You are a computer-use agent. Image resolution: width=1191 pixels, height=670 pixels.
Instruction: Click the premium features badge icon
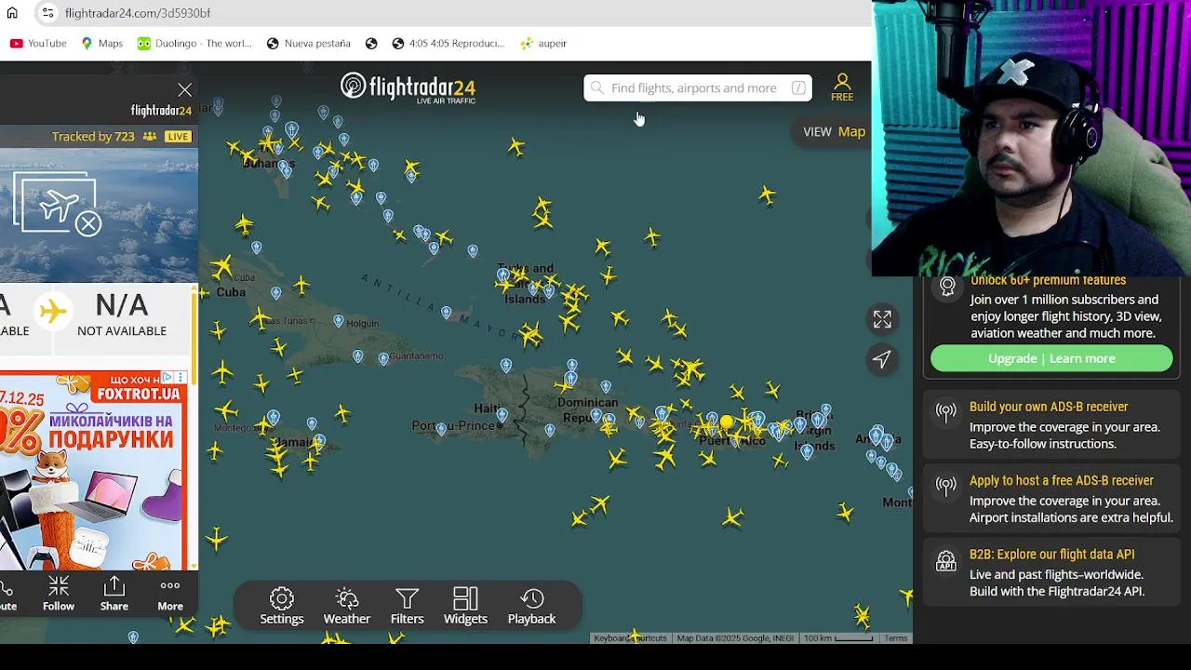(x=947, y=287)
